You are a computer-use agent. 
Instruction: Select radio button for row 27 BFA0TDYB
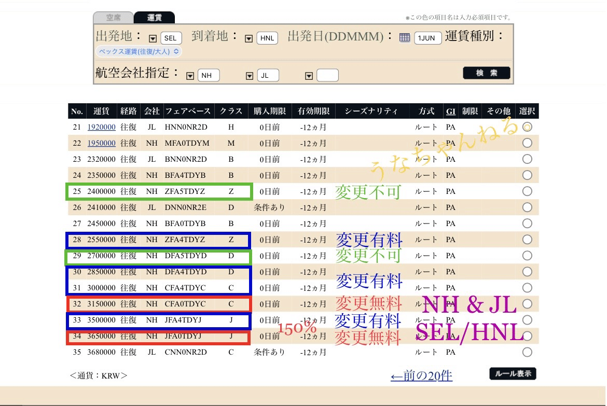coord(527,223)
